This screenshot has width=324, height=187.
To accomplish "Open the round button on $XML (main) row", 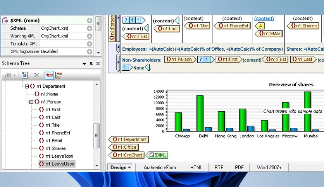I will (90, 20).
